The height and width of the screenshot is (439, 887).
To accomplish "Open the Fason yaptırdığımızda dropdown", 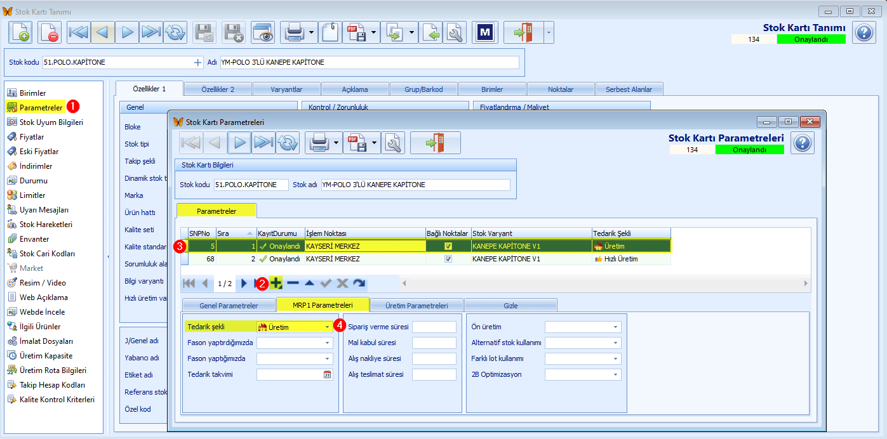I will click(x=328, y=343).
